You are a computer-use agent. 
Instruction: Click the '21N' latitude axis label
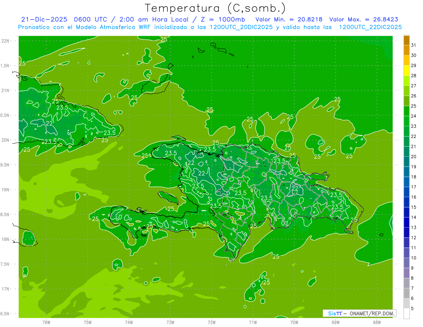[5, 90]
